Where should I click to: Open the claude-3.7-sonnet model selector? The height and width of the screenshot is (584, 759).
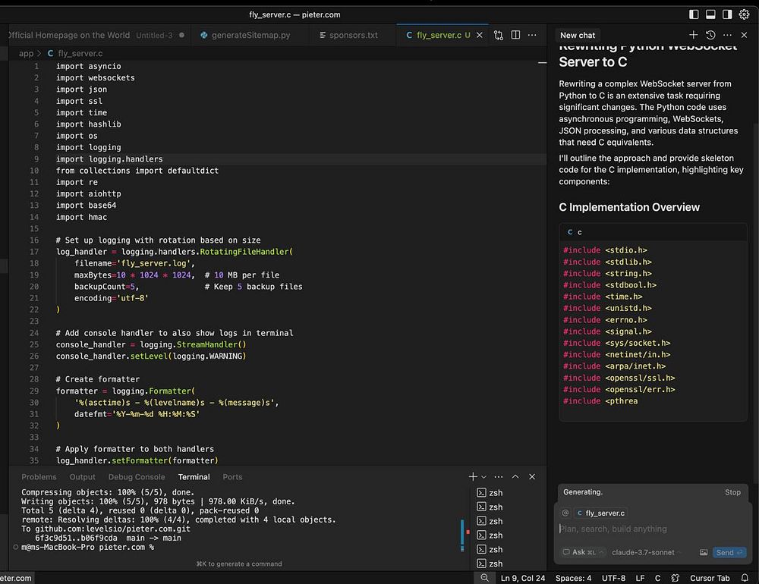click(644, 552)
